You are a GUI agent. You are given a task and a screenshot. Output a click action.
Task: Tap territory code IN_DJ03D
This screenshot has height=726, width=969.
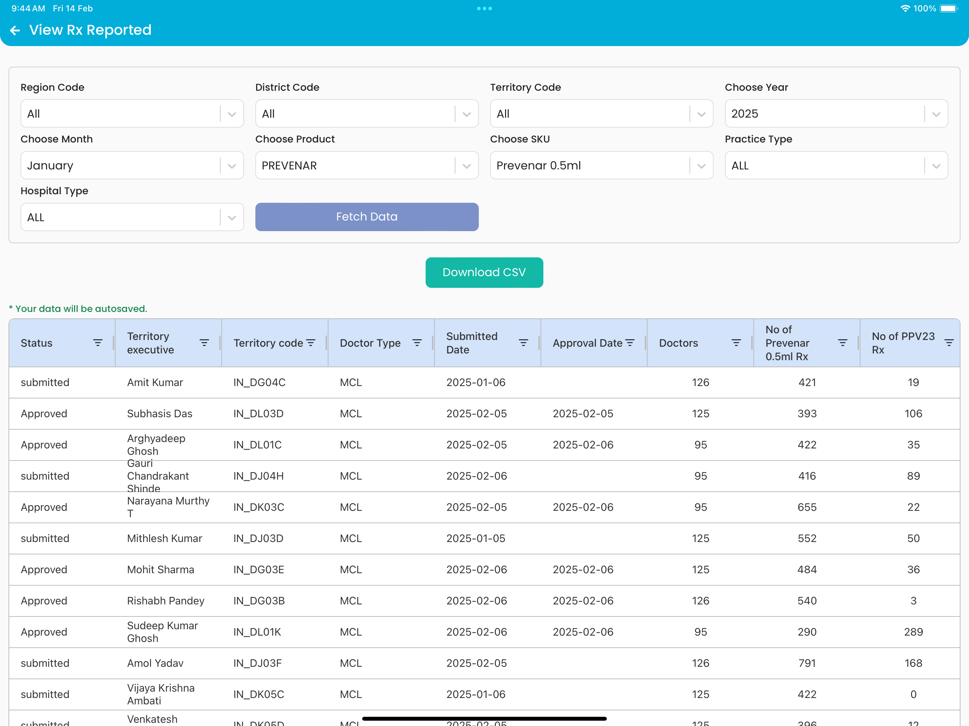coord(259,538)
